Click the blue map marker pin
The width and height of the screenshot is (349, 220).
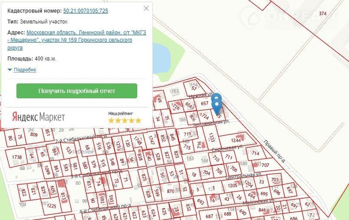(x=217, y=103)
